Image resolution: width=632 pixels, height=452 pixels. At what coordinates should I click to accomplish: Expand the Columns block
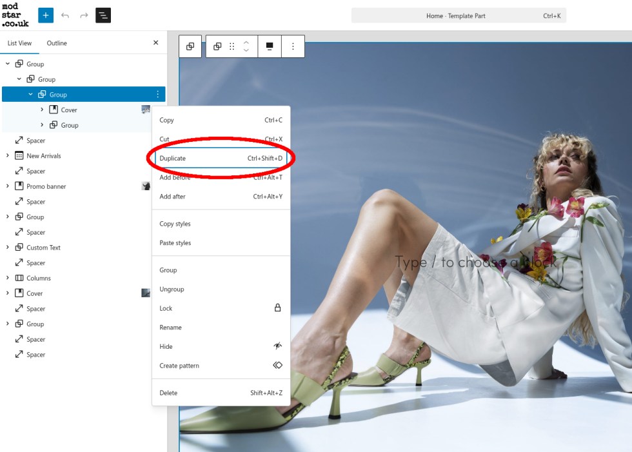(x=7, y=278)
